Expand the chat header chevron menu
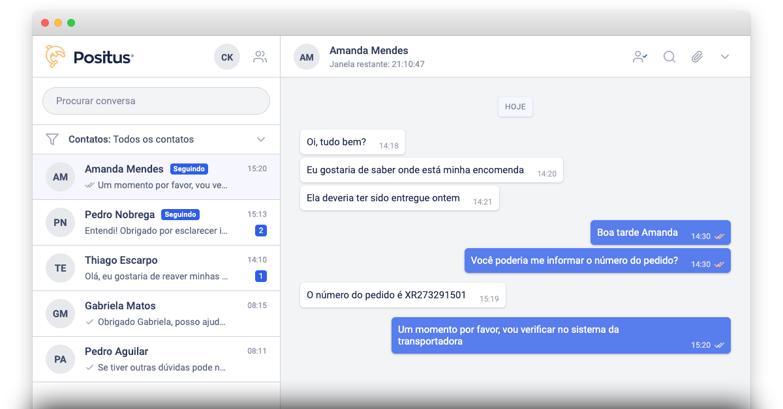This screenshot has height=409, width=783. point(724,57)
